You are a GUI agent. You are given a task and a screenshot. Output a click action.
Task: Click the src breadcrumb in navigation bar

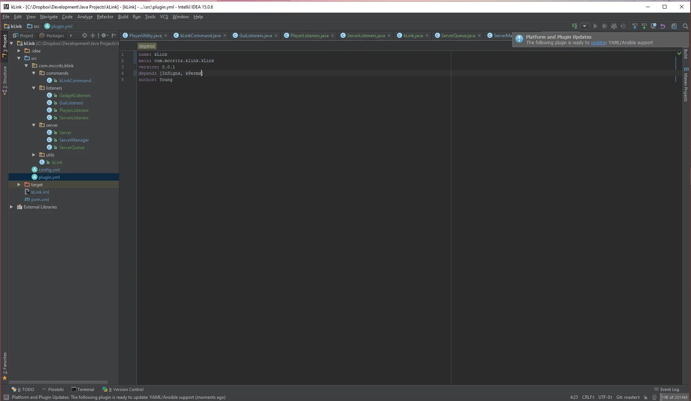pyautogui.click(x=33, y=26)
